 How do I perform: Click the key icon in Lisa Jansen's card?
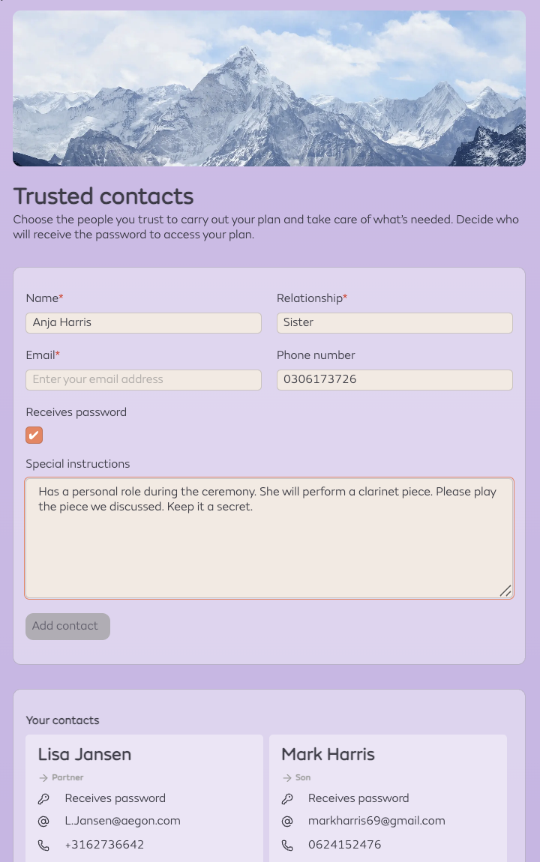[x=43, y=799]
